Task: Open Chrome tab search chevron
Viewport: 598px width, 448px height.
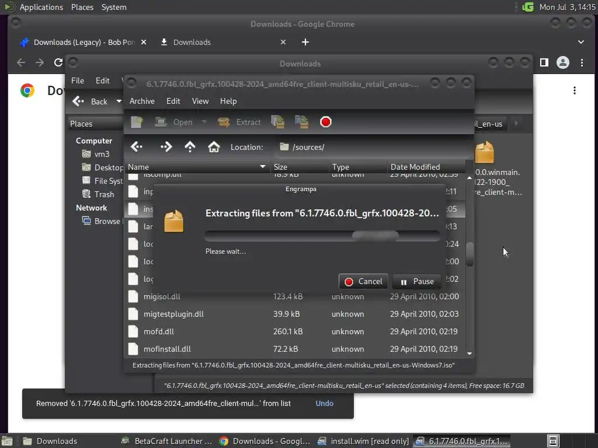Action: pyautogui.click(x=581, y=42)
